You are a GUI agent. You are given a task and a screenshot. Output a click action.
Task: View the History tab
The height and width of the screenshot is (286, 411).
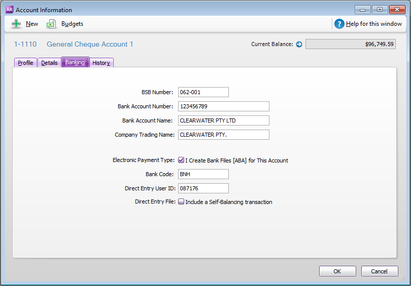[101, 63]
